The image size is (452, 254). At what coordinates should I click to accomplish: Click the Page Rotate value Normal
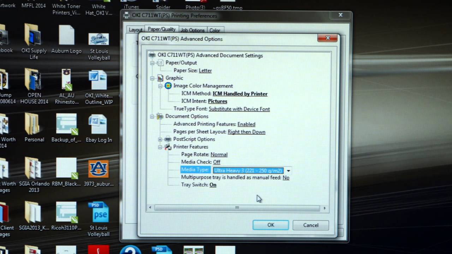[x=219, y=155]
